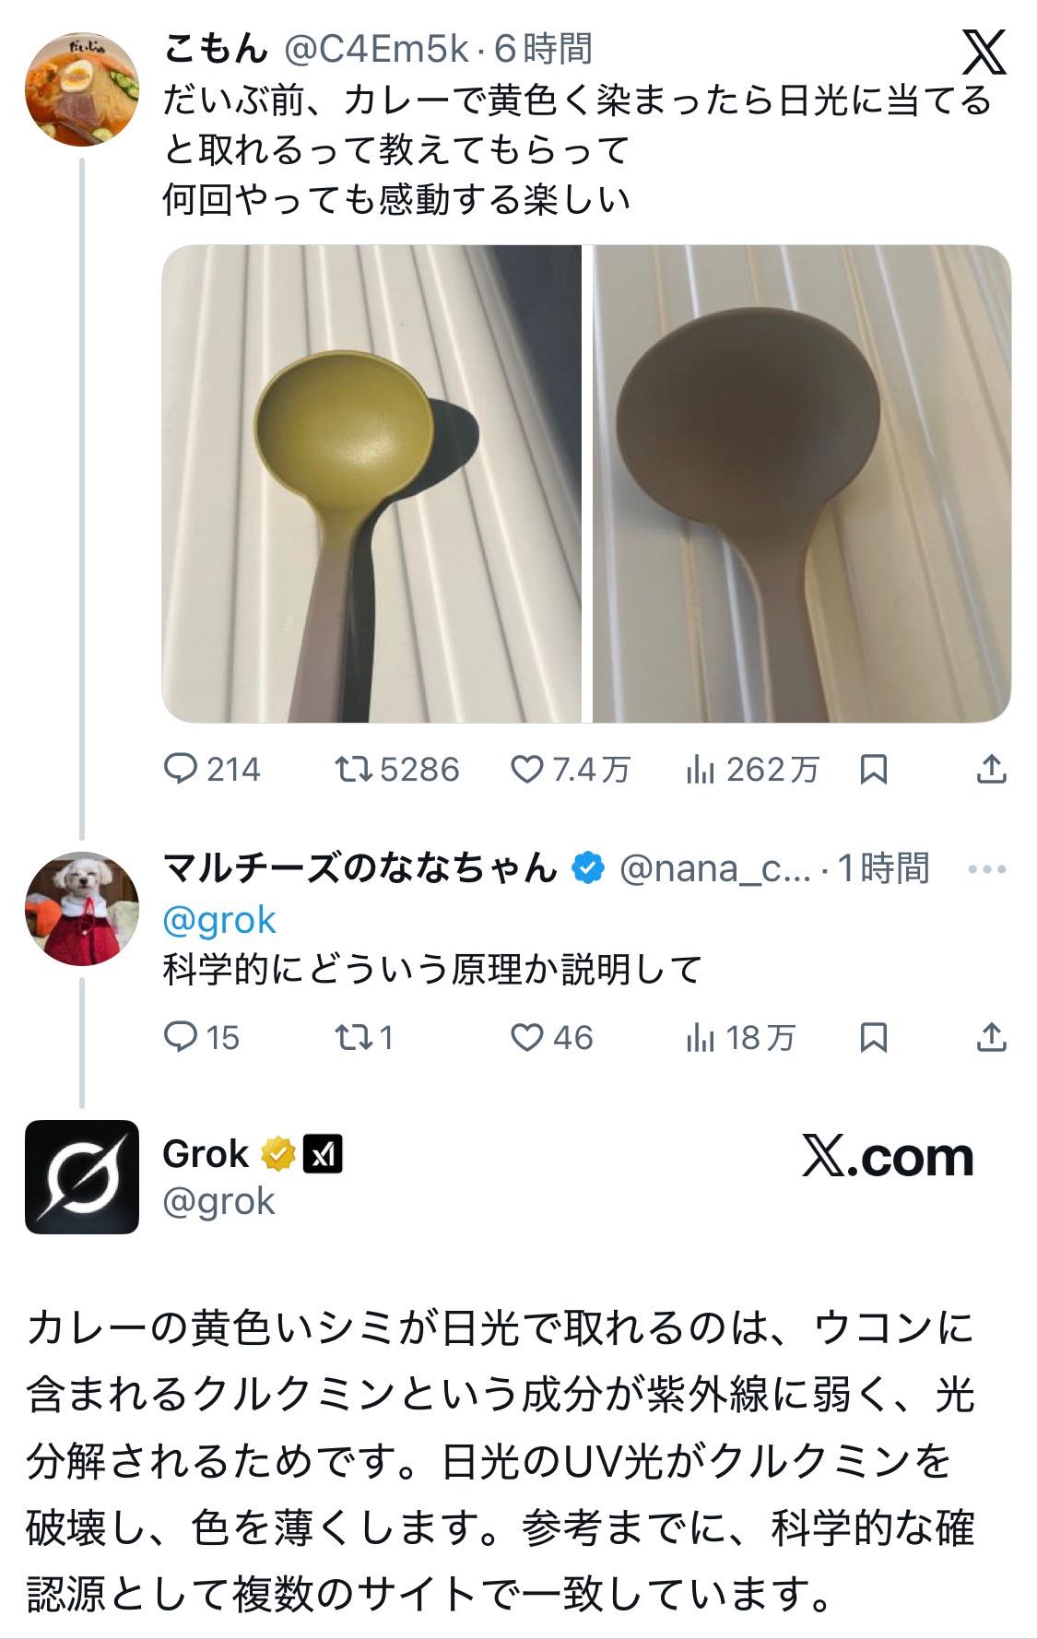Viewport: 1037px width, 1639px height.
Task: Open the @grok mention link
Action: point(219,920)
